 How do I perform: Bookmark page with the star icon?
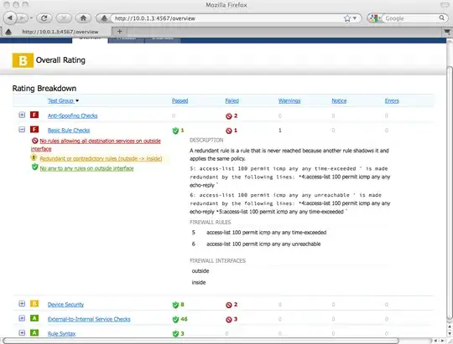point(347,18)
